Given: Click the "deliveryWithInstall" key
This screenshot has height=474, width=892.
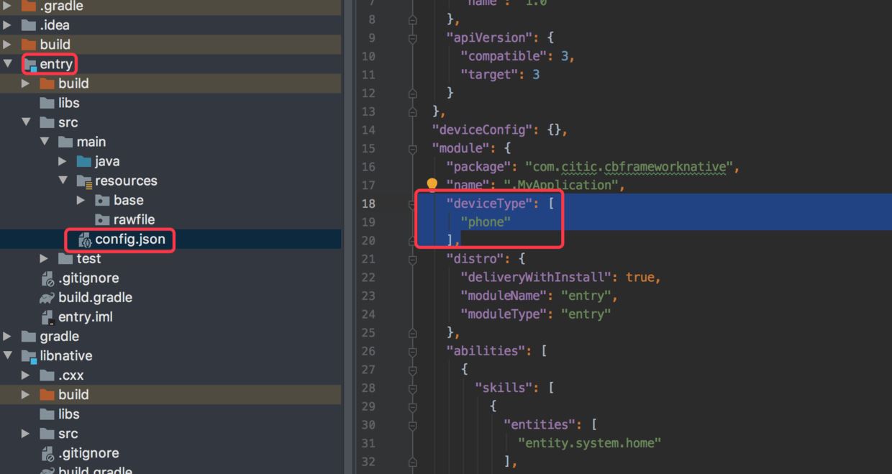Looking at the screenshot, I should (x=536, y=277).
